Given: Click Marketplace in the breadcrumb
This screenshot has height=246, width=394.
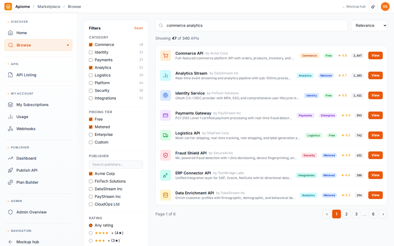Looking at the screenshot, I should click(x=49, y=7).
